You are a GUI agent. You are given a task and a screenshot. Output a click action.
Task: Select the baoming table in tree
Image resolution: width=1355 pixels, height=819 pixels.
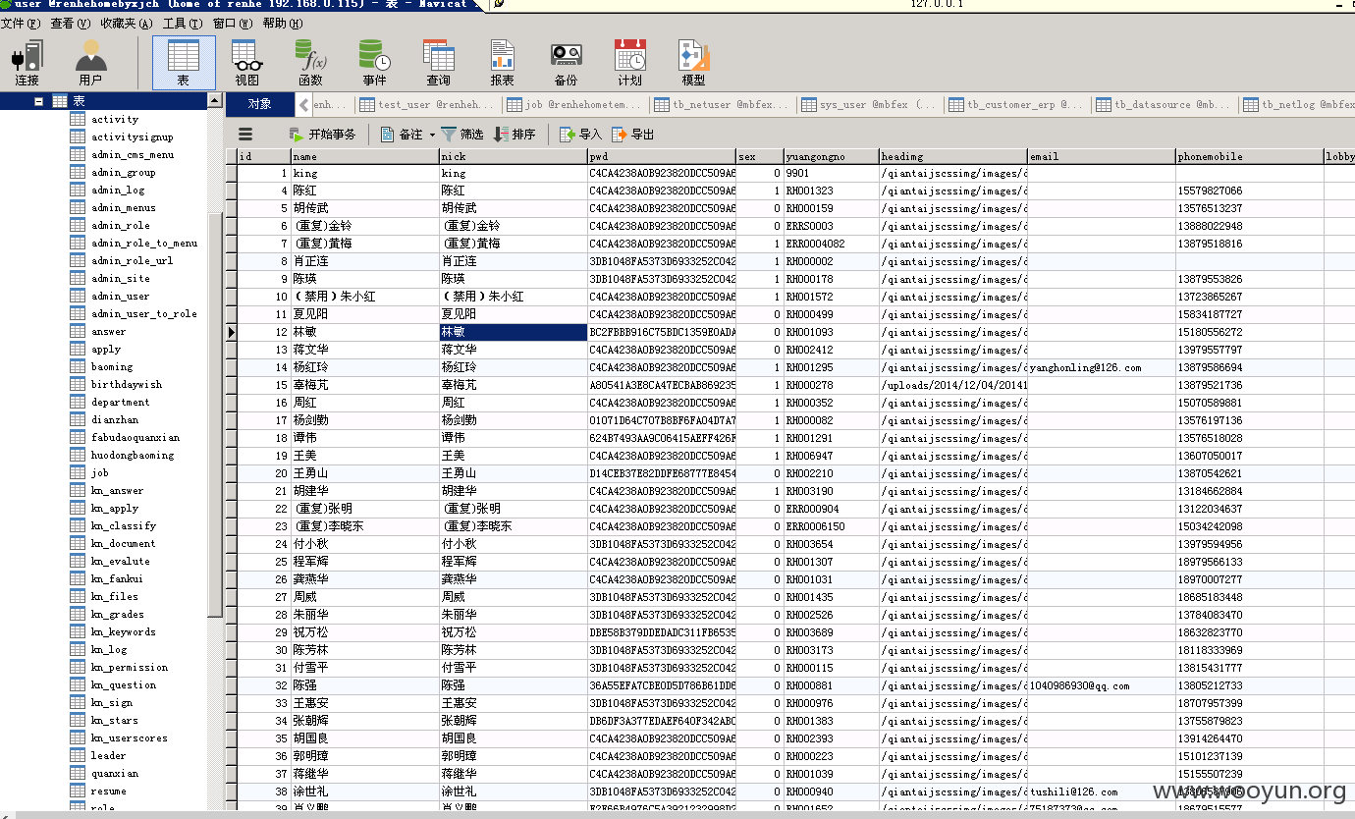click(x=112, y=366)
